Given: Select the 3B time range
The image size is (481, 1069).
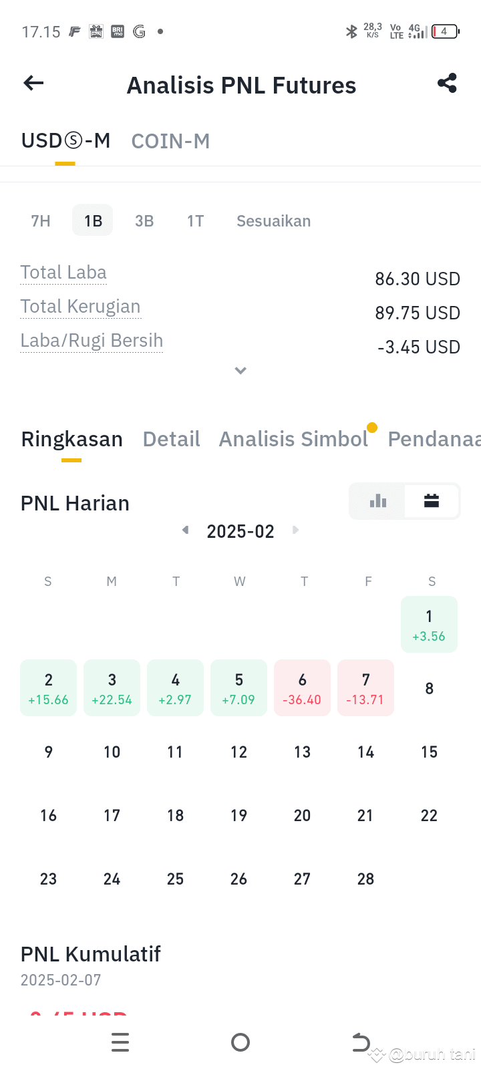Looking at the screenshot, I should [144, 221].
